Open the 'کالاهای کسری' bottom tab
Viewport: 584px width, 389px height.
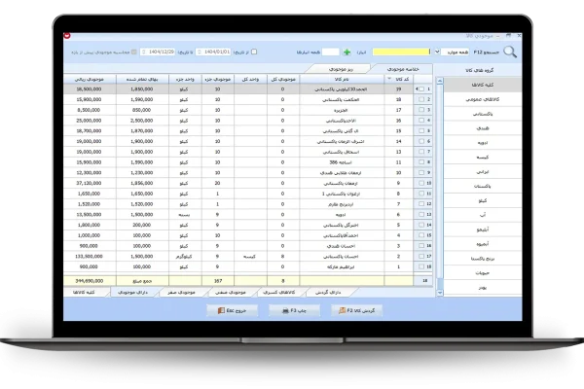[279, 292]
